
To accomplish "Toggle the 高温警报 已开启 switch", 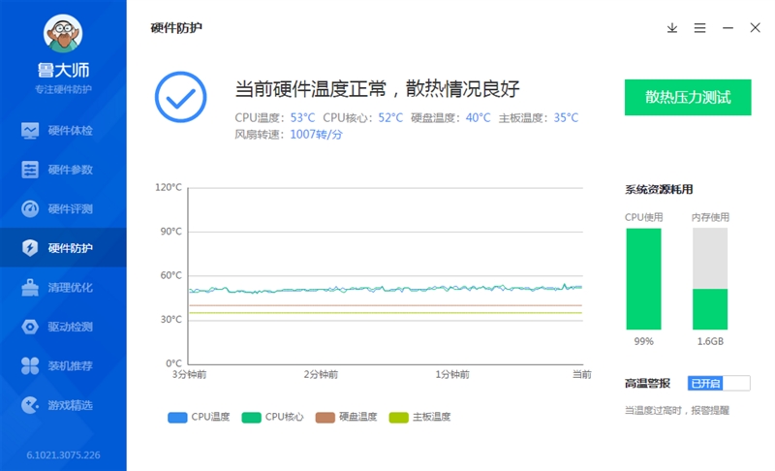I will (719, 383).
